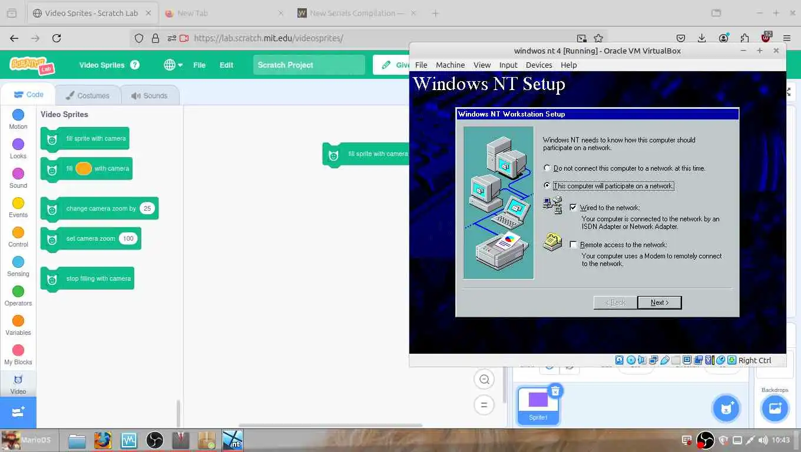Click VirtualBox keyboard capture green arrow icon
This screenshot has height=452, width=801.
coord(732,360)
